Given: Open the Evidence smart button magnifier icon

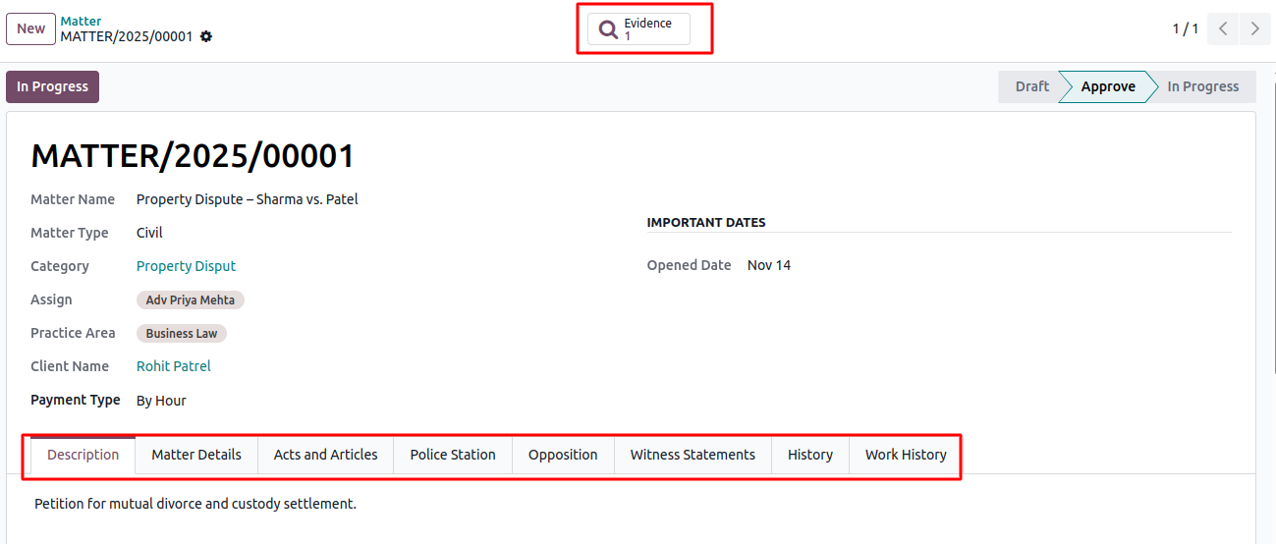Looking at the screenshot, I should click(609, 29).
